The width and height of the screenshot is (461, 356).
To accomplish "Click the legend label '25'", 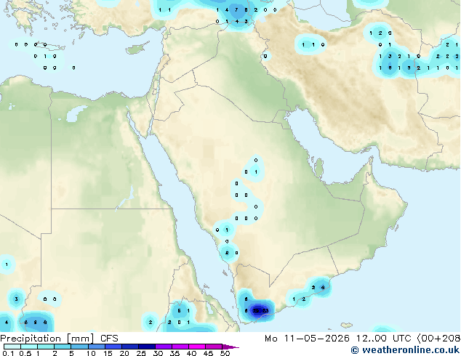I will click(141, 353).
